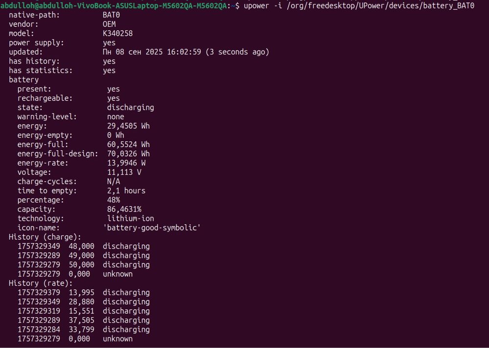Click the username and hostname prompt text
Image resolution: width=489 pixels, height=348 pixels.
tap(114, 5)
